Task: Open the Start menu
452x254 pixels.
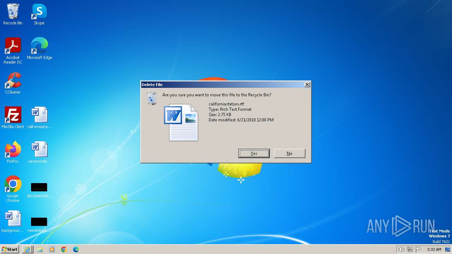Action: pos(10,249)
